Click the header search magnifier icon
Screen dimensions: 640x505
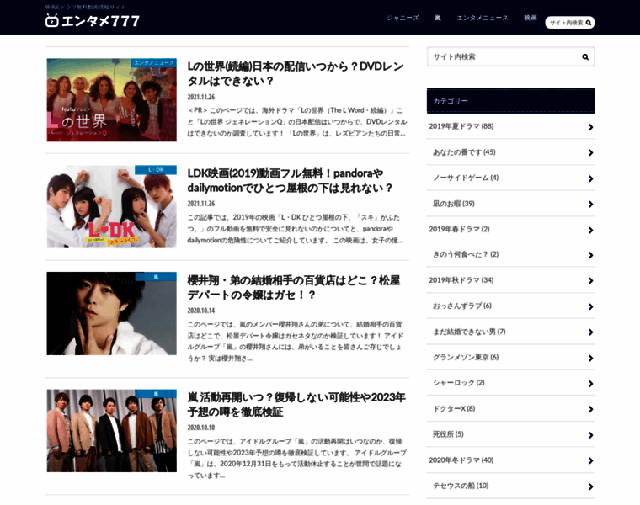[x=588, y=23]
